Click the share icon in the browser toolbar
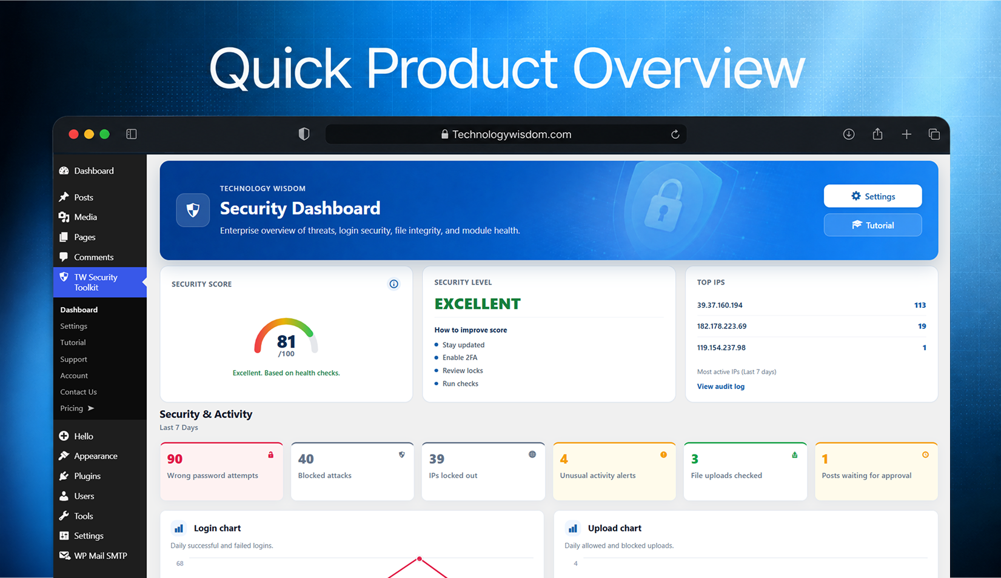Viewport: 1001px width, 578px height. [877, 134]
